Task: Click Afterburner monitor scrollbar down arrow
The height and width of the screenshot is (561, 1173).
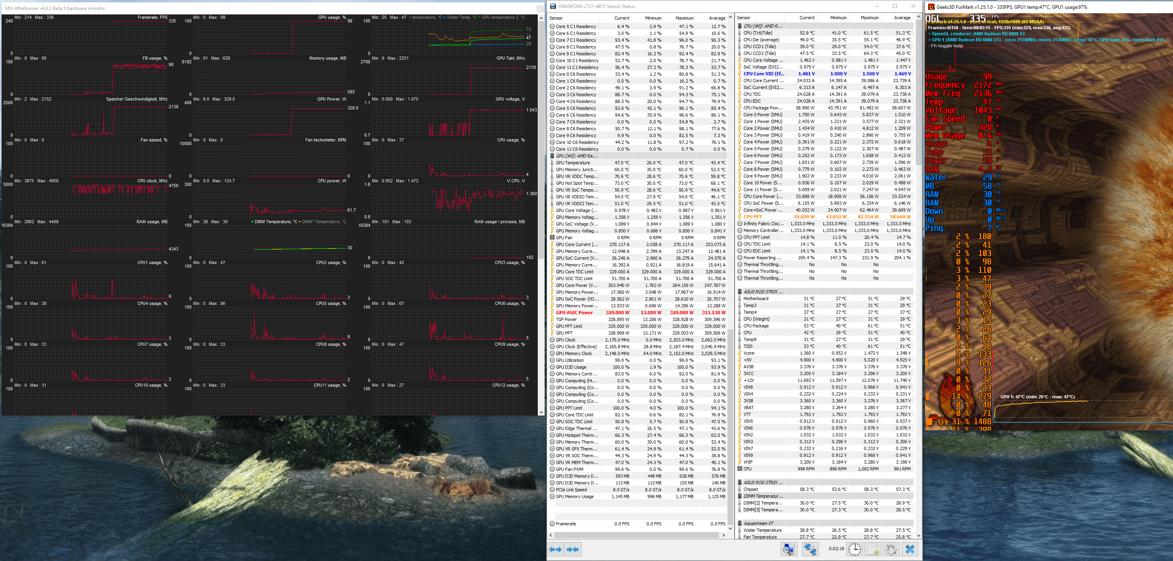Action: (541, 412)
